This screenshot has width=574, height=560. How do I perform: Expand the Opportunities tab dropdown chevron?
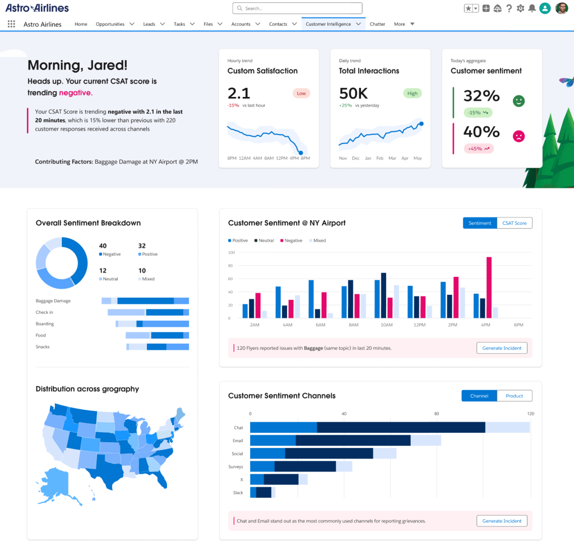[132, 24]
